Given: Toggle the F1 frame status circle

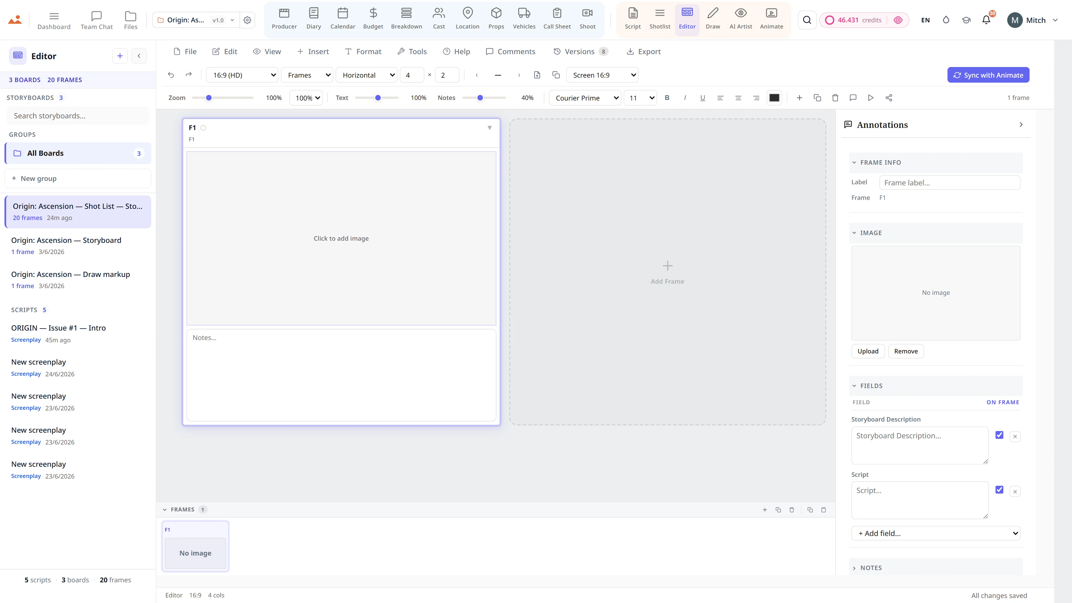Looking at the screenshot, I should tap(203, 128).
